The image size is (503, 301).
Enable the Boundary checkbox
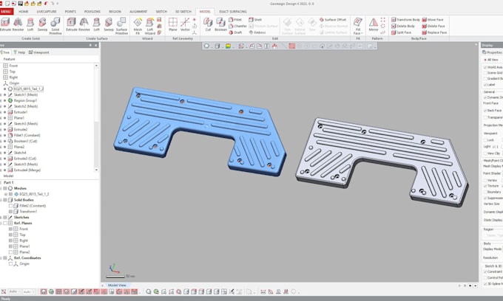[x=485, y=192]
